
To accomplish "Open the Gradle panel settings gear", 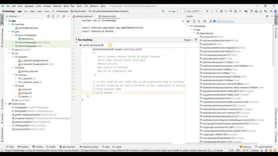I will point(267,16).
